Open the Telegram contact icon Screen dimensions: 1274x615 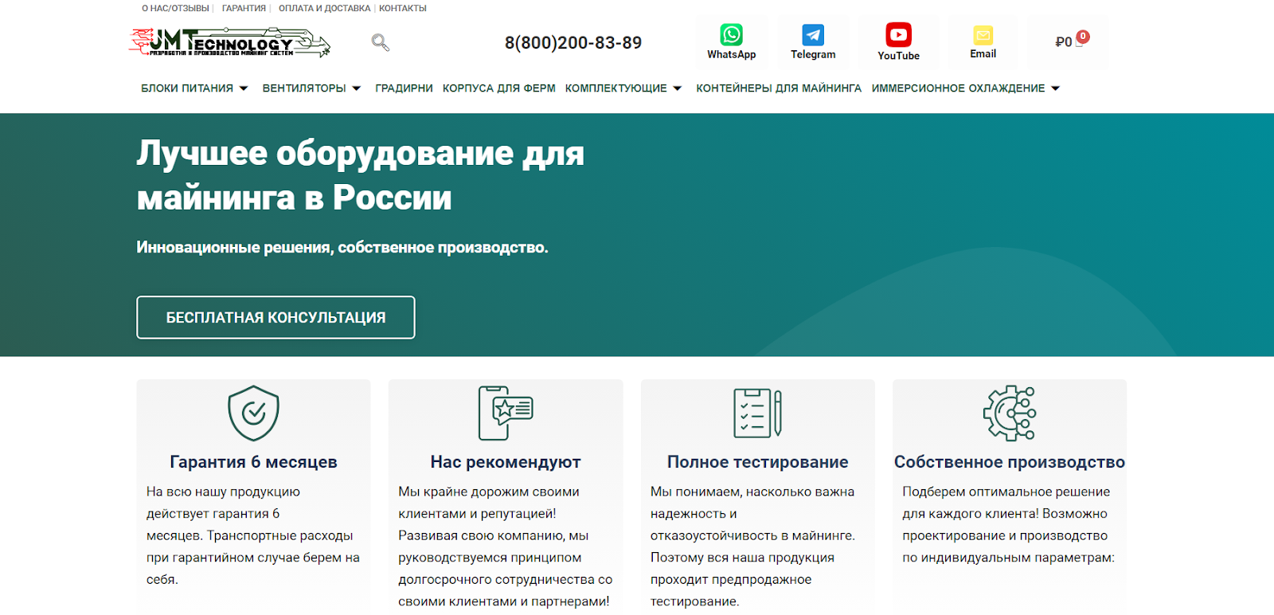click(x=813, y=34)
